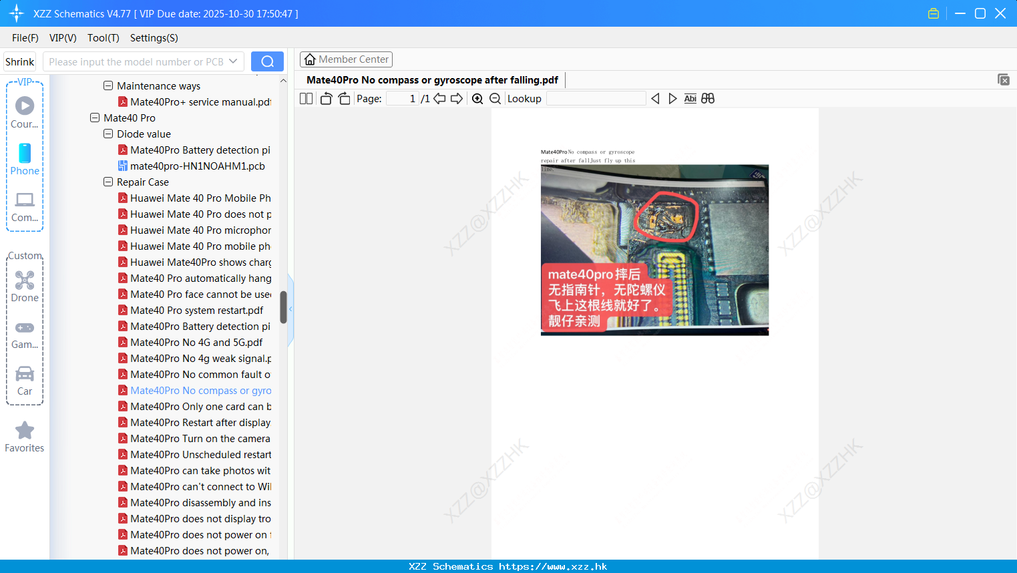Rotate page counterclockwise

click(326, 98)
